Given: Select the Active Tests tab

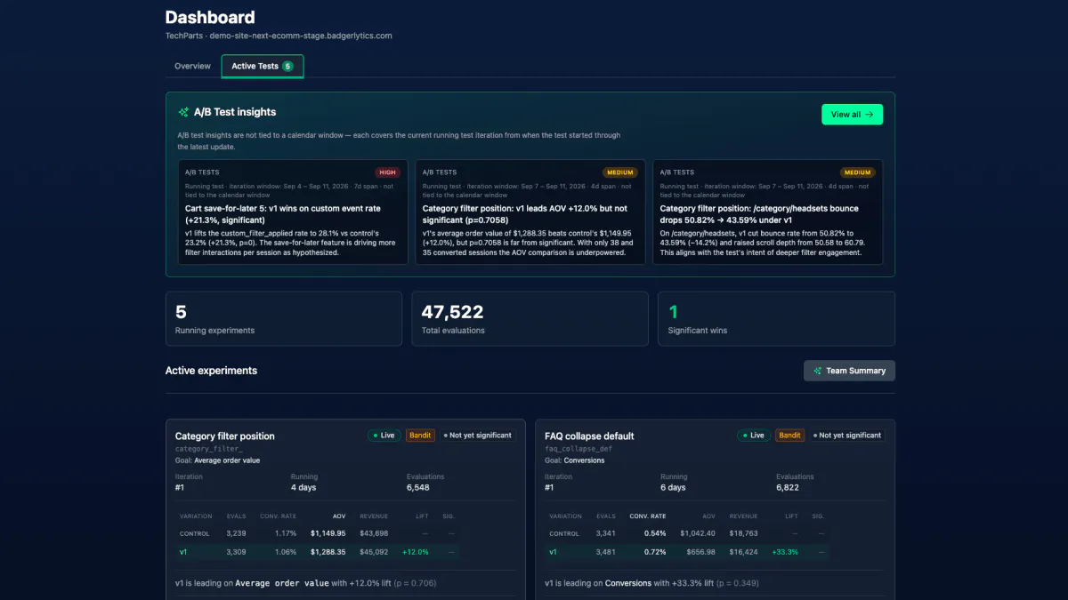Looking at the screenshot, I should pos(263,67).
